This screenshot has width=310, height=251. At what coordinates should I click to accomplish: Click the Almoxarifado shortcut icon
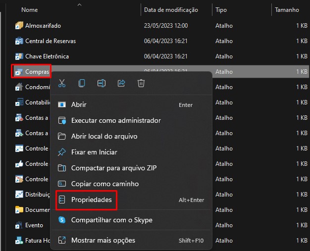point(19,25)
